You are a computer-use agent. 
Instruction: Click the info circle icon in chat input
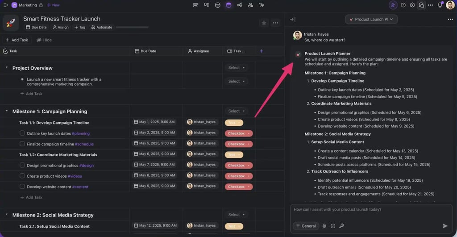pyautogui.click(x=333, y=226)
